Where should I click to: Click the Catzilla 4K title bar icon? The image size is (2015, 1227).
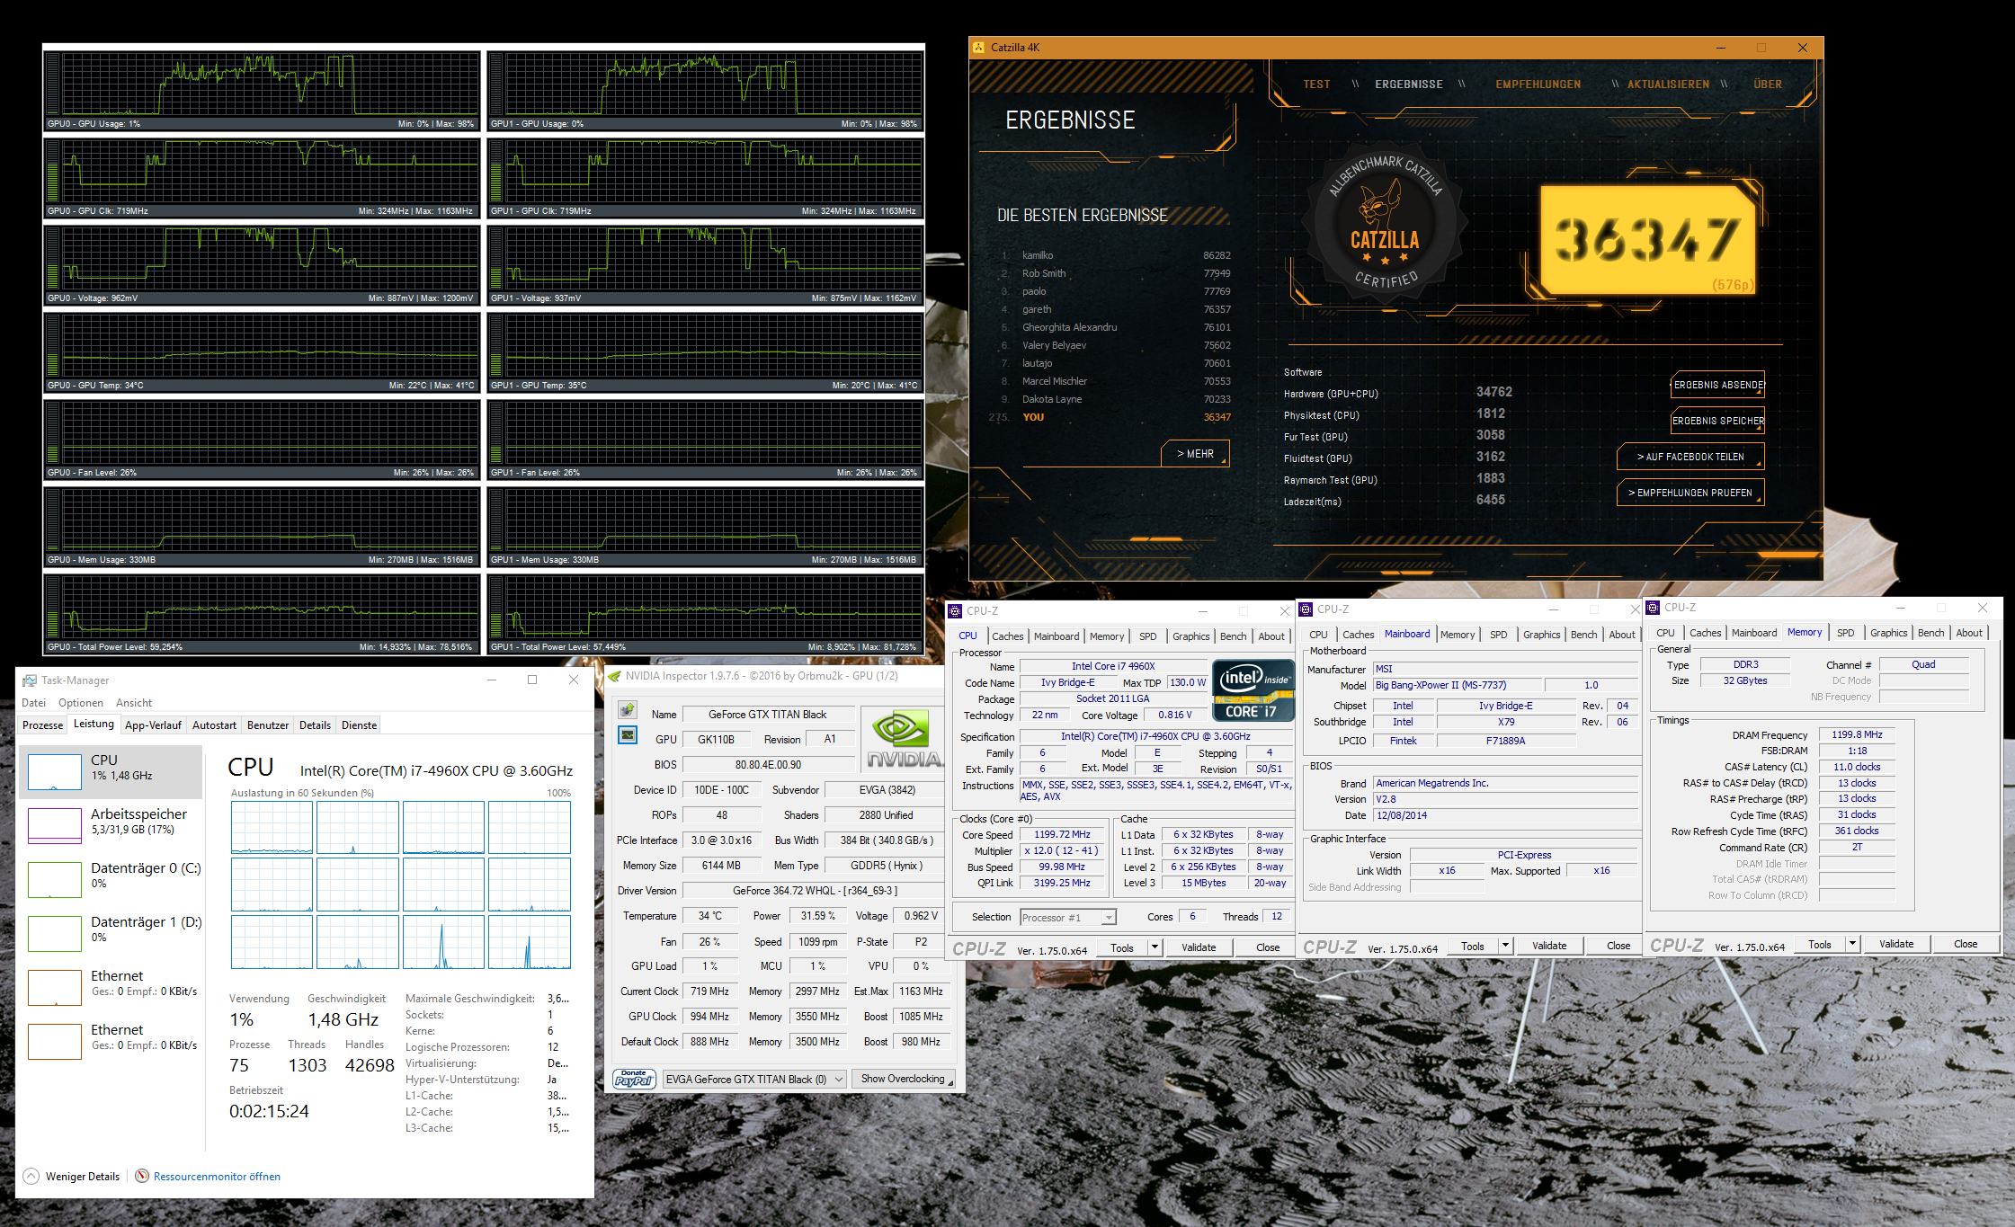tap(979, 48)
